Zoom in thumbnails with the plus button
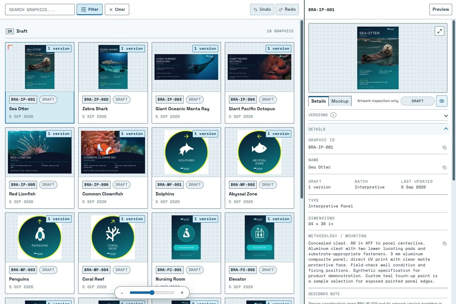The image size is (456, 304). point(182,293)
